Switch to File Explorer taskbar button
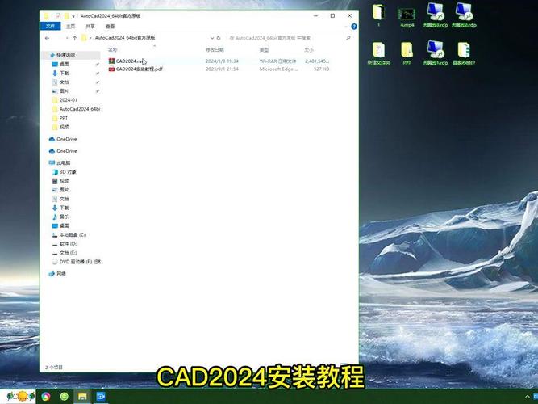Viewport: 538px width, 404px height. (82, 397)
